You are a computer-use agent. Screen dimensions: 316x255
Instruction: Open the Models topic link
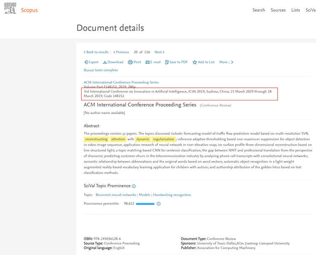pyautogui.click(x=145, y=195)
